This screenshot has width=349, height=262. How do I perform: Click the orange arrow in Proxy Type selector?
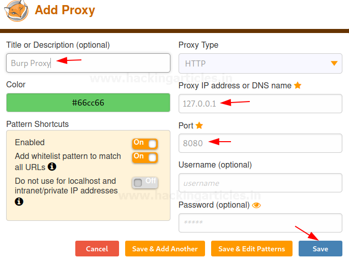[x=334, y=63]
